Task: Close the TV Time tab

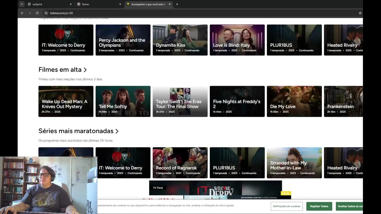Action: [x=170, y=4]
